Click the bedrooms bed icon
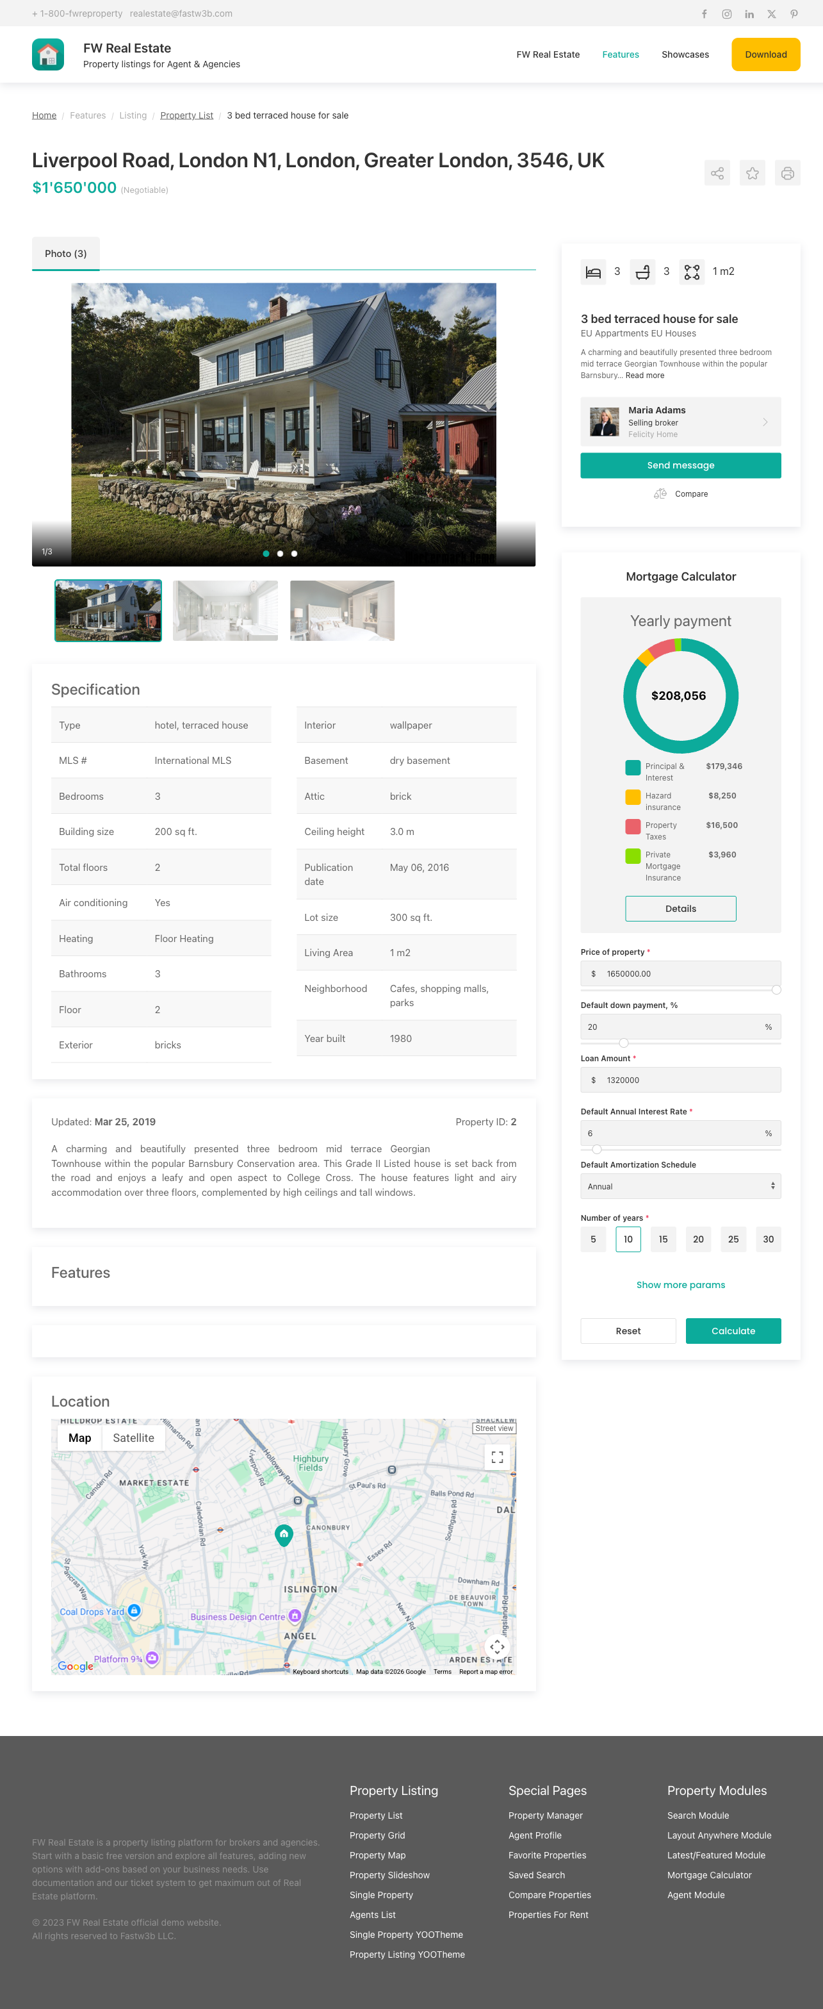 pos(593,272)
